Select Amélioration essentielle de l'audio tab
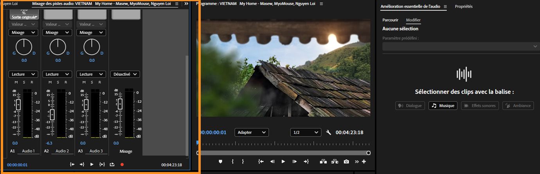This screenshot has width=540, height=174. point(411,6)
